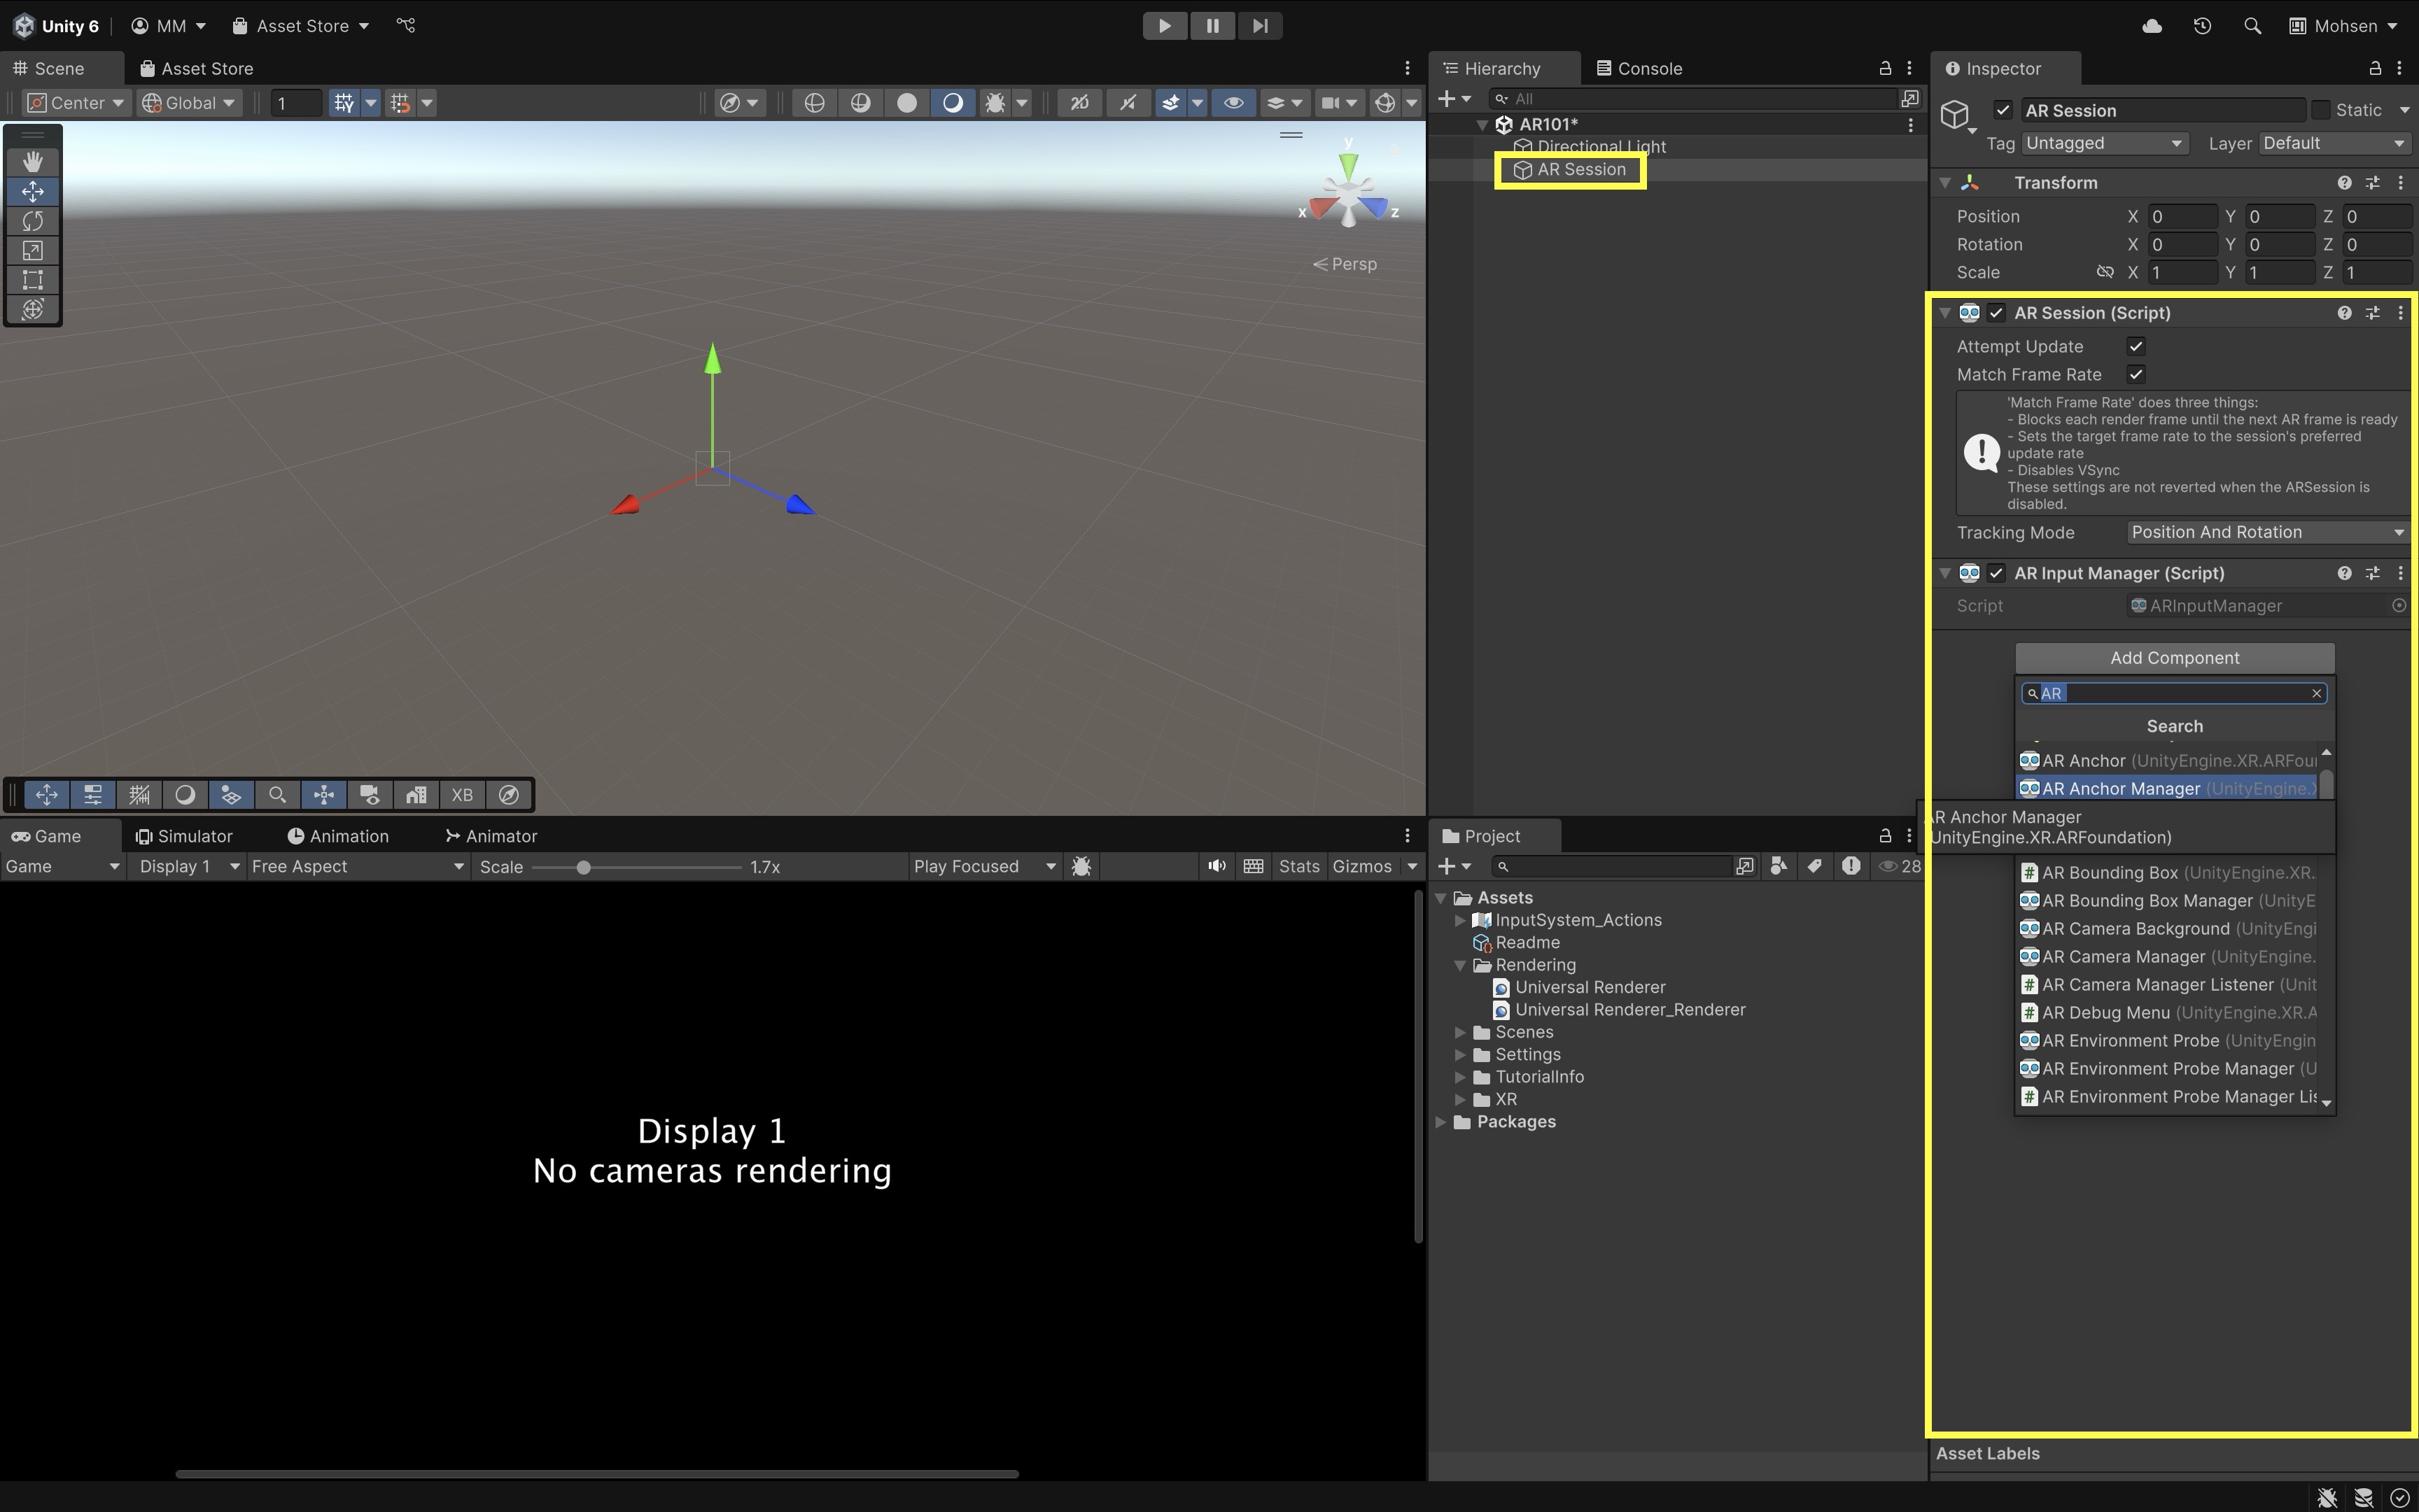Select the Rotate tool
Screen dimensions: 2419x1512
click(32, 221)
